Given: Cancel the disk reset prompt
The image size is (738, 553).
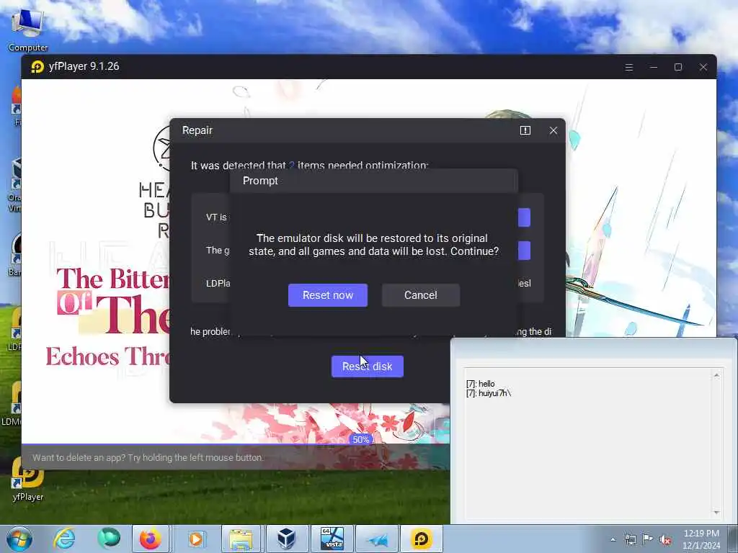Looking at the screenshot, I should coord(421,295).
